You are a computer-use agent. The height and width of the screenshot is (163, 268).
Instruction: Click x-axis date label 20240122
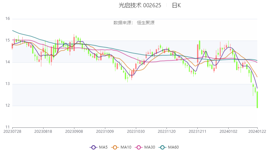pos(257,132)
